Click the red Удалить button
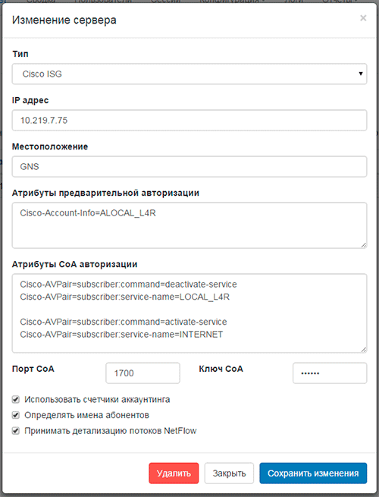Screen dimensions: 379x497 (x=174, y=473)
